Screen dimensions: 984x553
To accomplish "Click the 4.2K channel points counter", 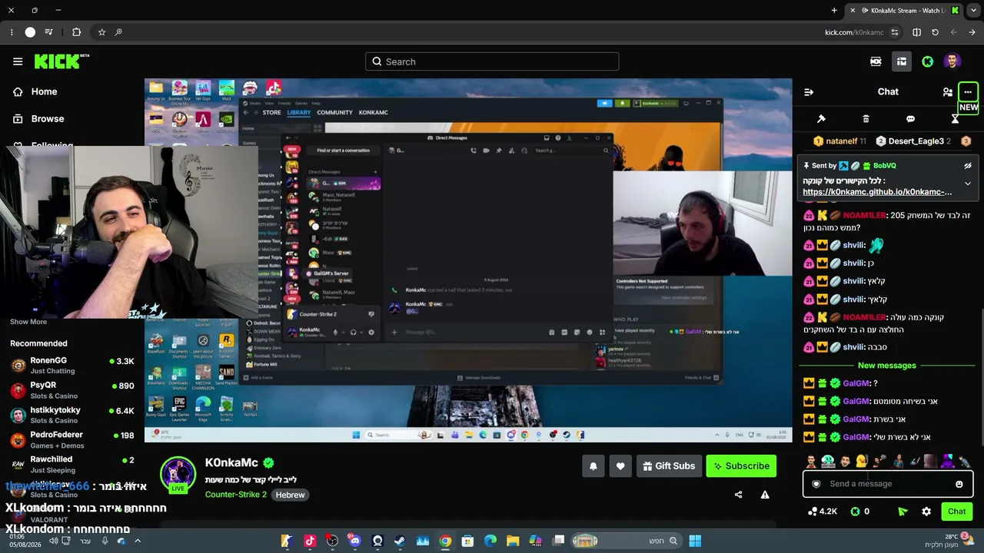I will [x=822, y=512].
